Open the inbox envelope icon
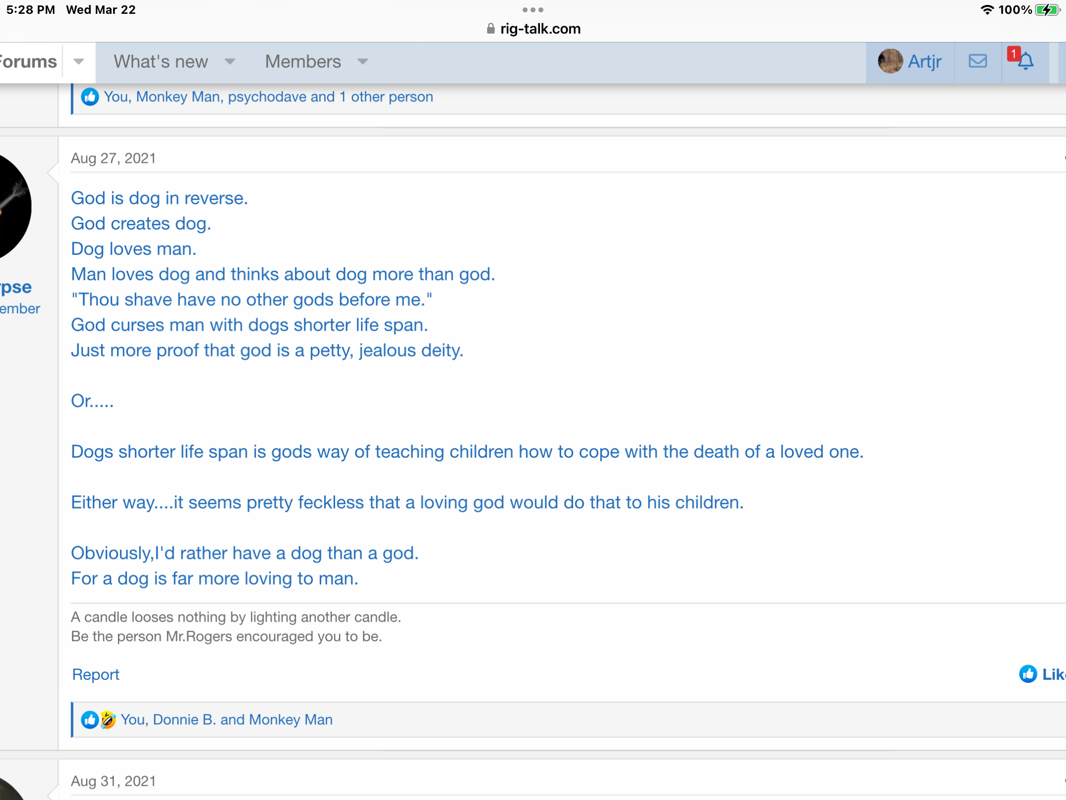This screenshot has height=800, width=1066. pyautogui.click(x=977, y=61)
